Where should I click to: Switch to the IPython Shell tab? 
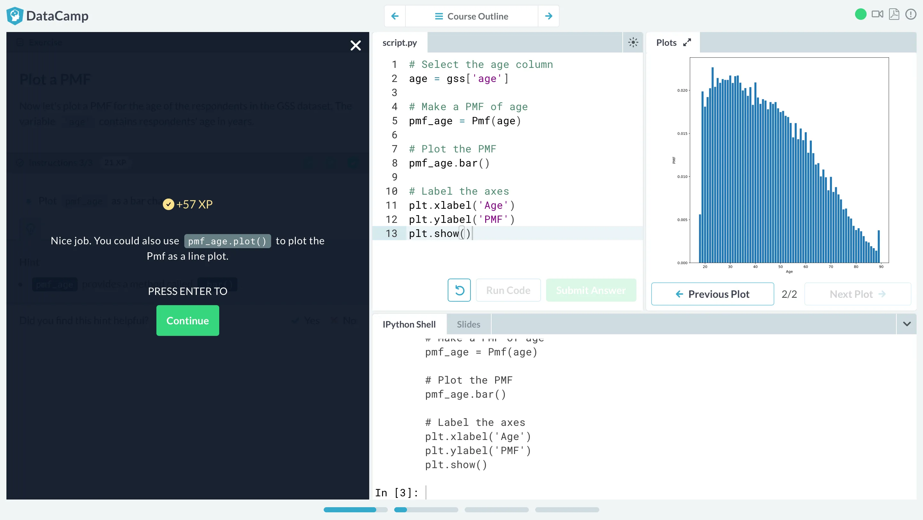tap(409, 324)
